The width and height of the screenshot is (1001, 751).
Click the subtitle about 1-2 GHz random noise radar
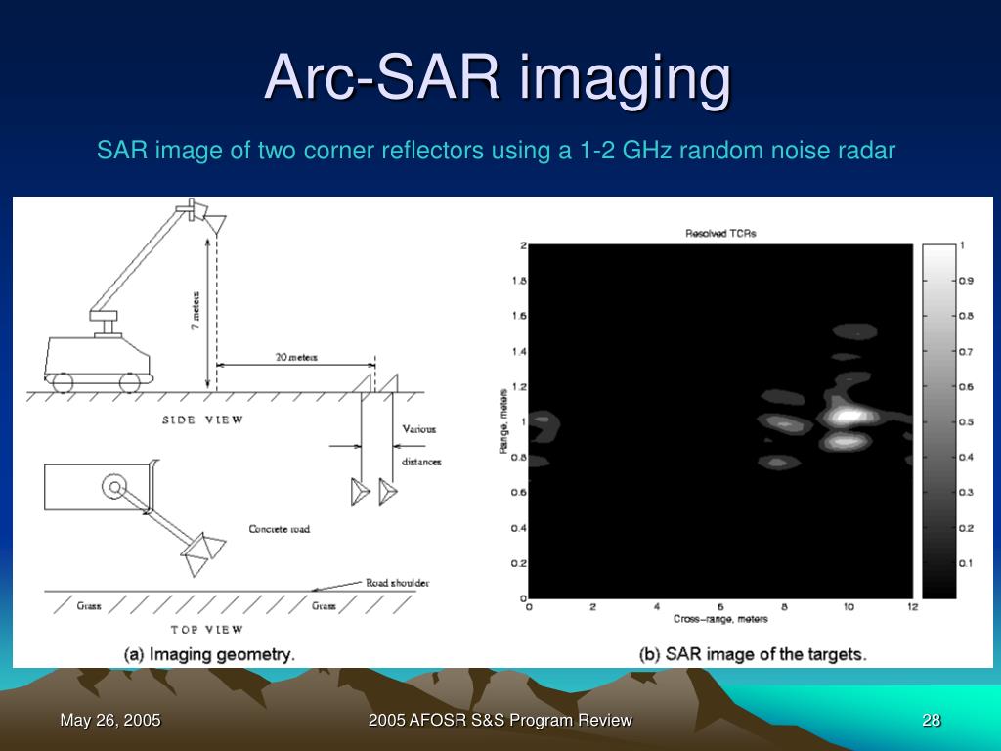(x=496, y=151)
